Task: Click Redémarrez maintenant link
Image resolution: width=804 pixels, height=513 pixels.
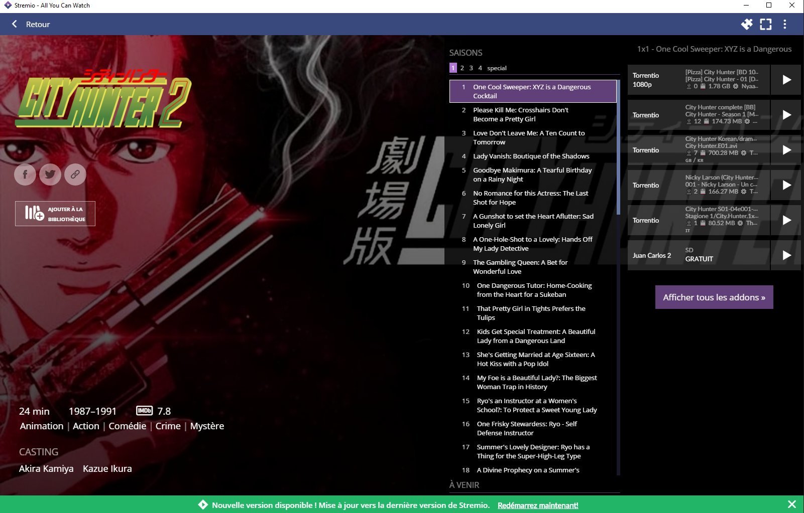Action: (538, 505)
